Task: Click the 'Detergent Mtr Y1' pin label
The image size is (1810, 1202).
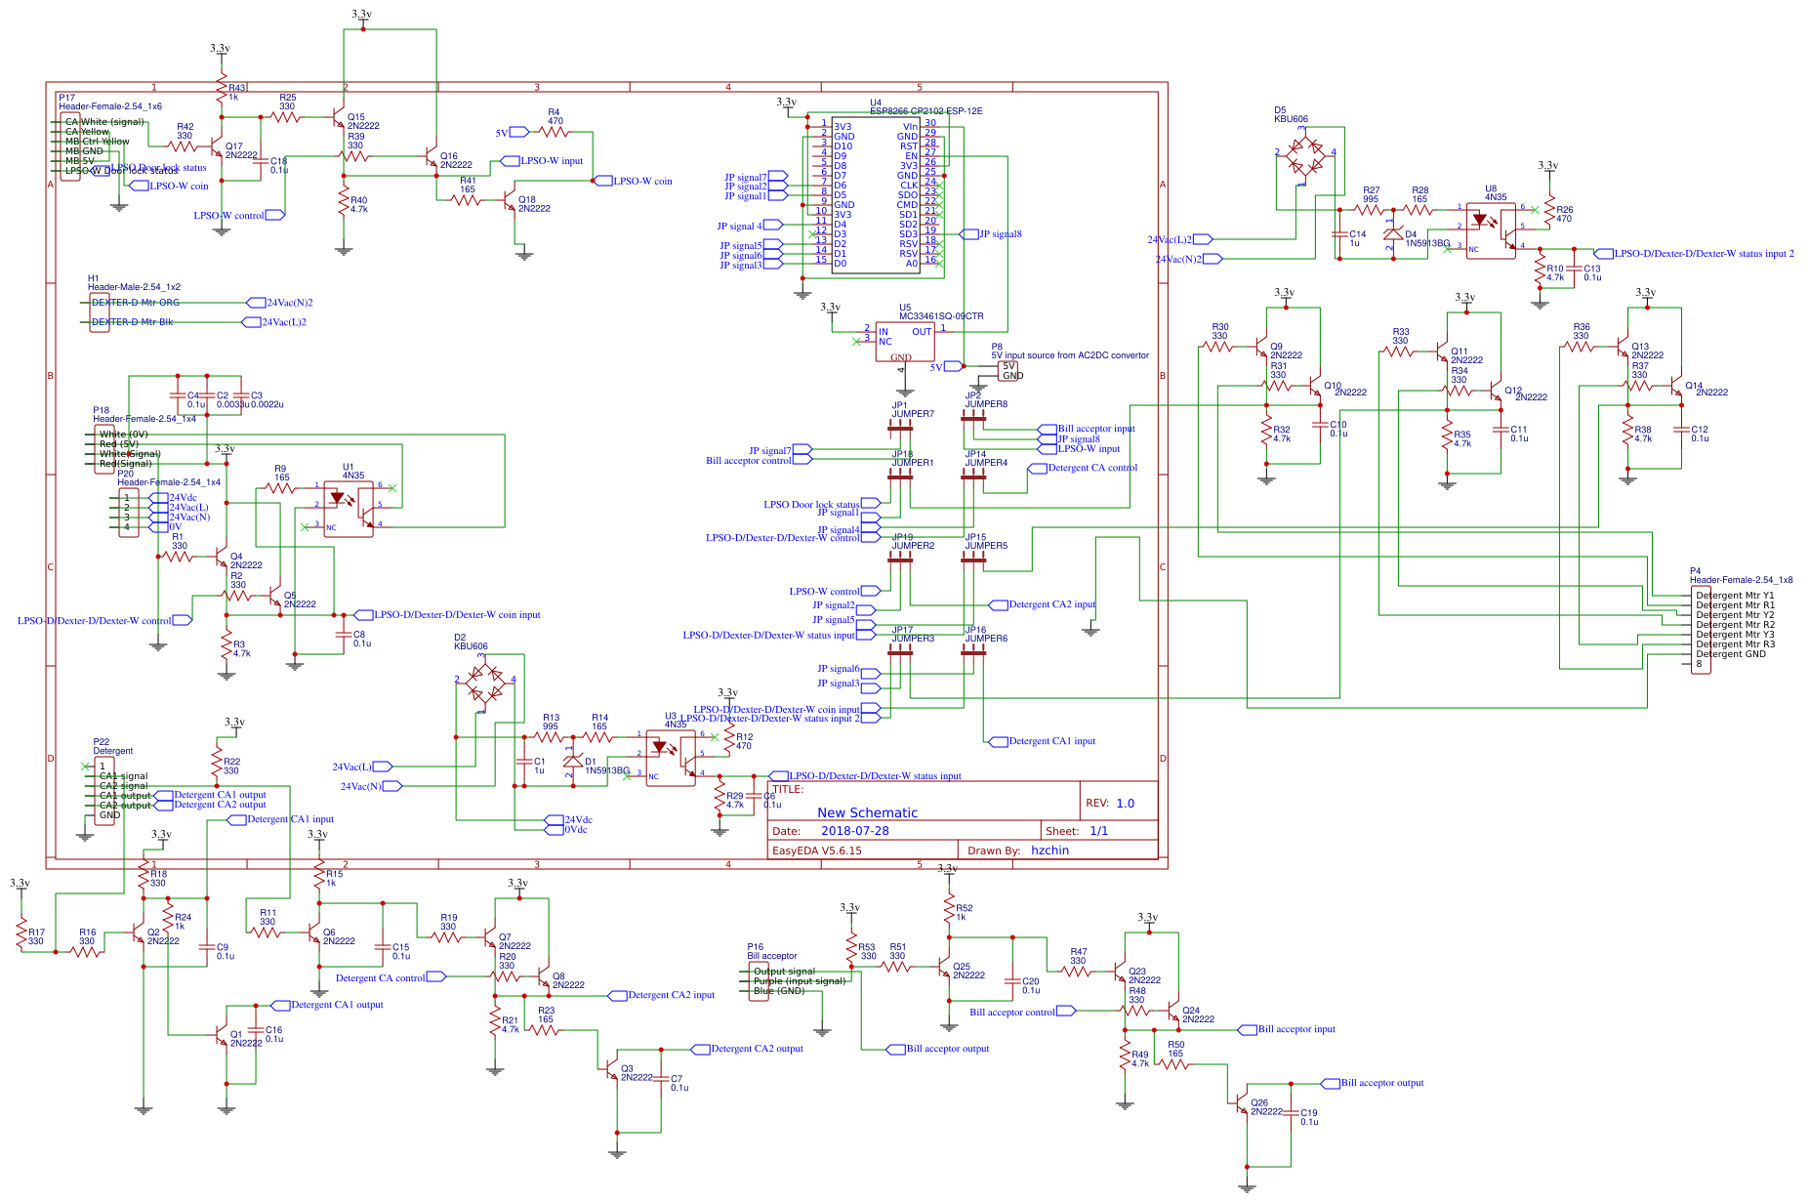Action: click(1735, 596)
